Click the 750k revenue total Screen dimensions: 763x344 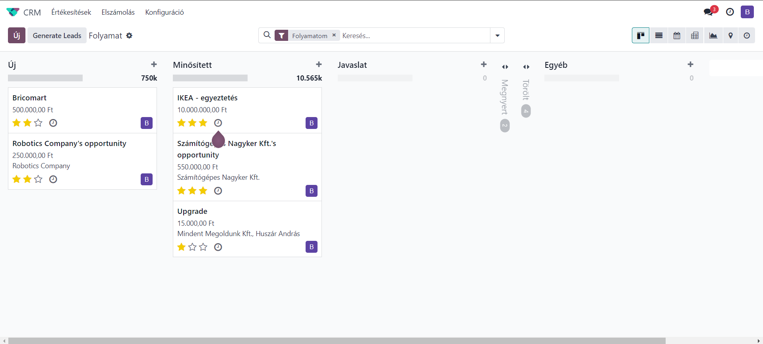point(149,78)
